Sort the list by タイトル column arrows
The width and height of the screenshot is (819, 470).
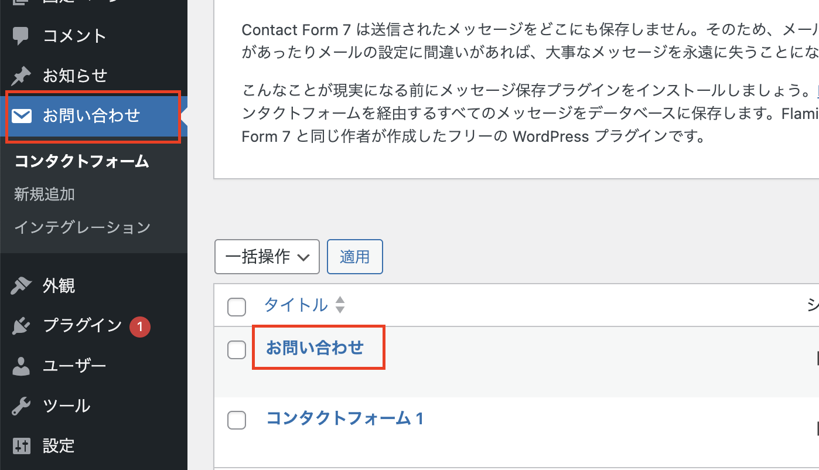tap(340, 305)
